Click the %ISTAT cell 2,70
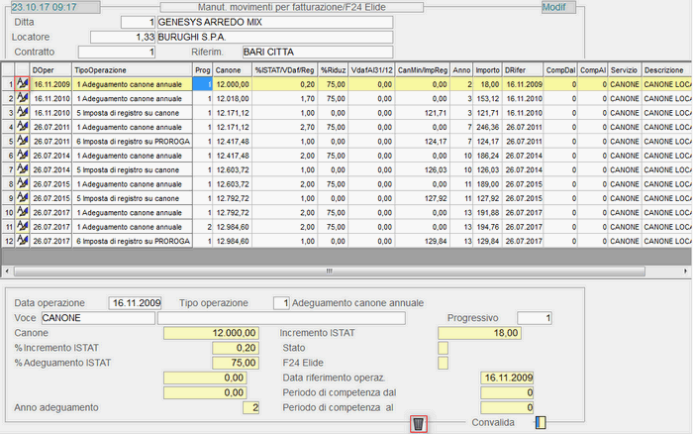 [285, 127]
